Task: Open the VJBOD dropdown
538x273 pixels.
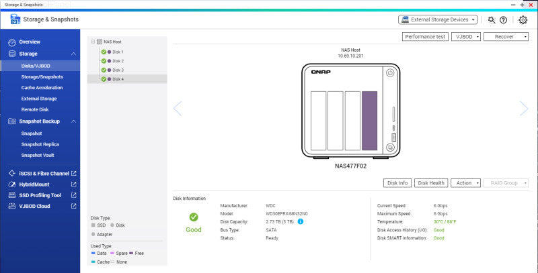Action: (466, 37)
